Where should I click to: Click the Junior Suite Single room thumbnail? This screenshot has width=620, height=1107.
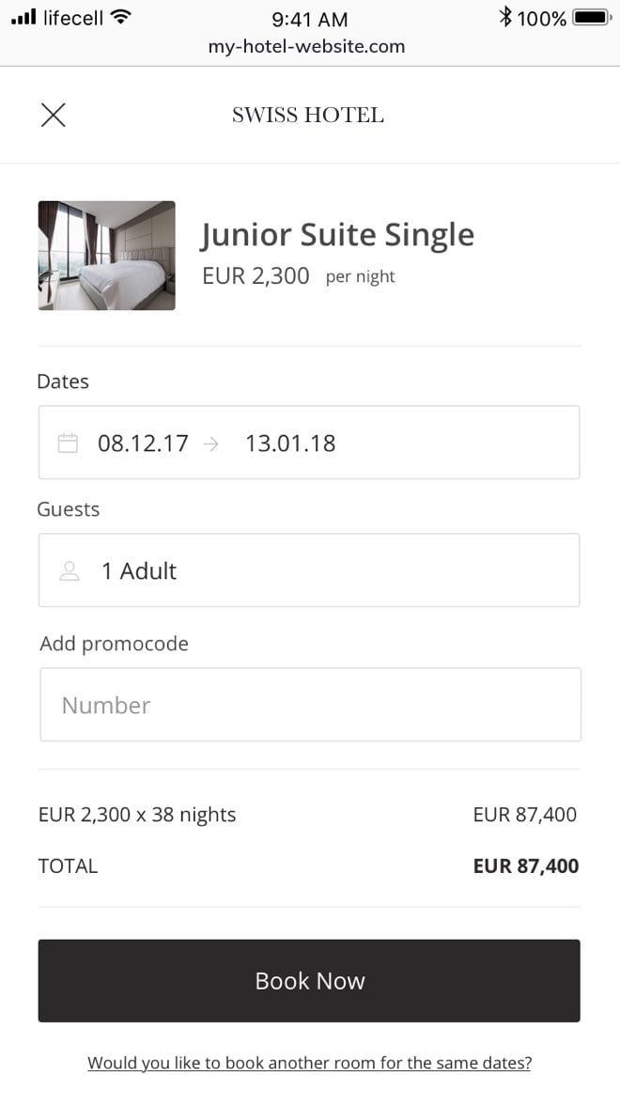point(106,255)
